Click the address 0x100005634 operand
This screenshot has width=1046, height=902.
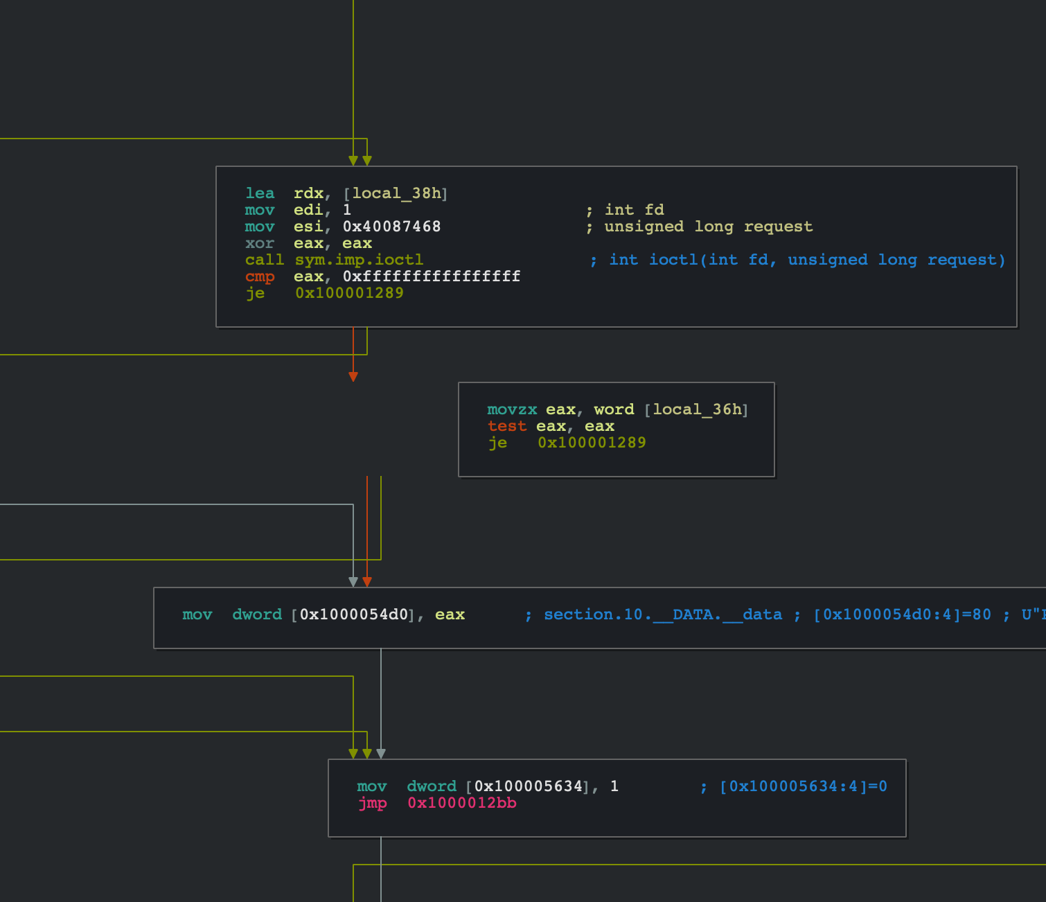click(x=526, y=786)
